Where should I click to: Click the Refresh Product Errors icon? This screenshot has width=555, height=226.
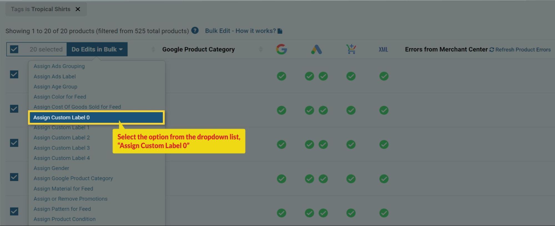(492, 50)
